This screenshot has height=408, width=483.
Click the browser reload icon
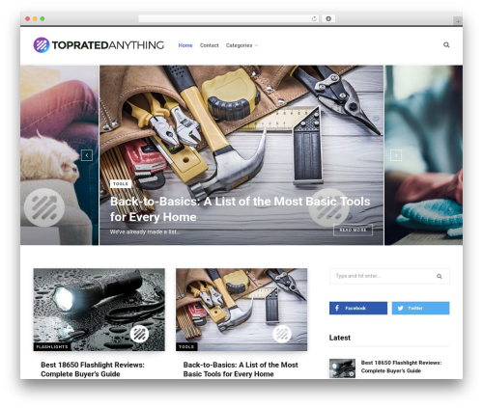[x=314, y=19]
